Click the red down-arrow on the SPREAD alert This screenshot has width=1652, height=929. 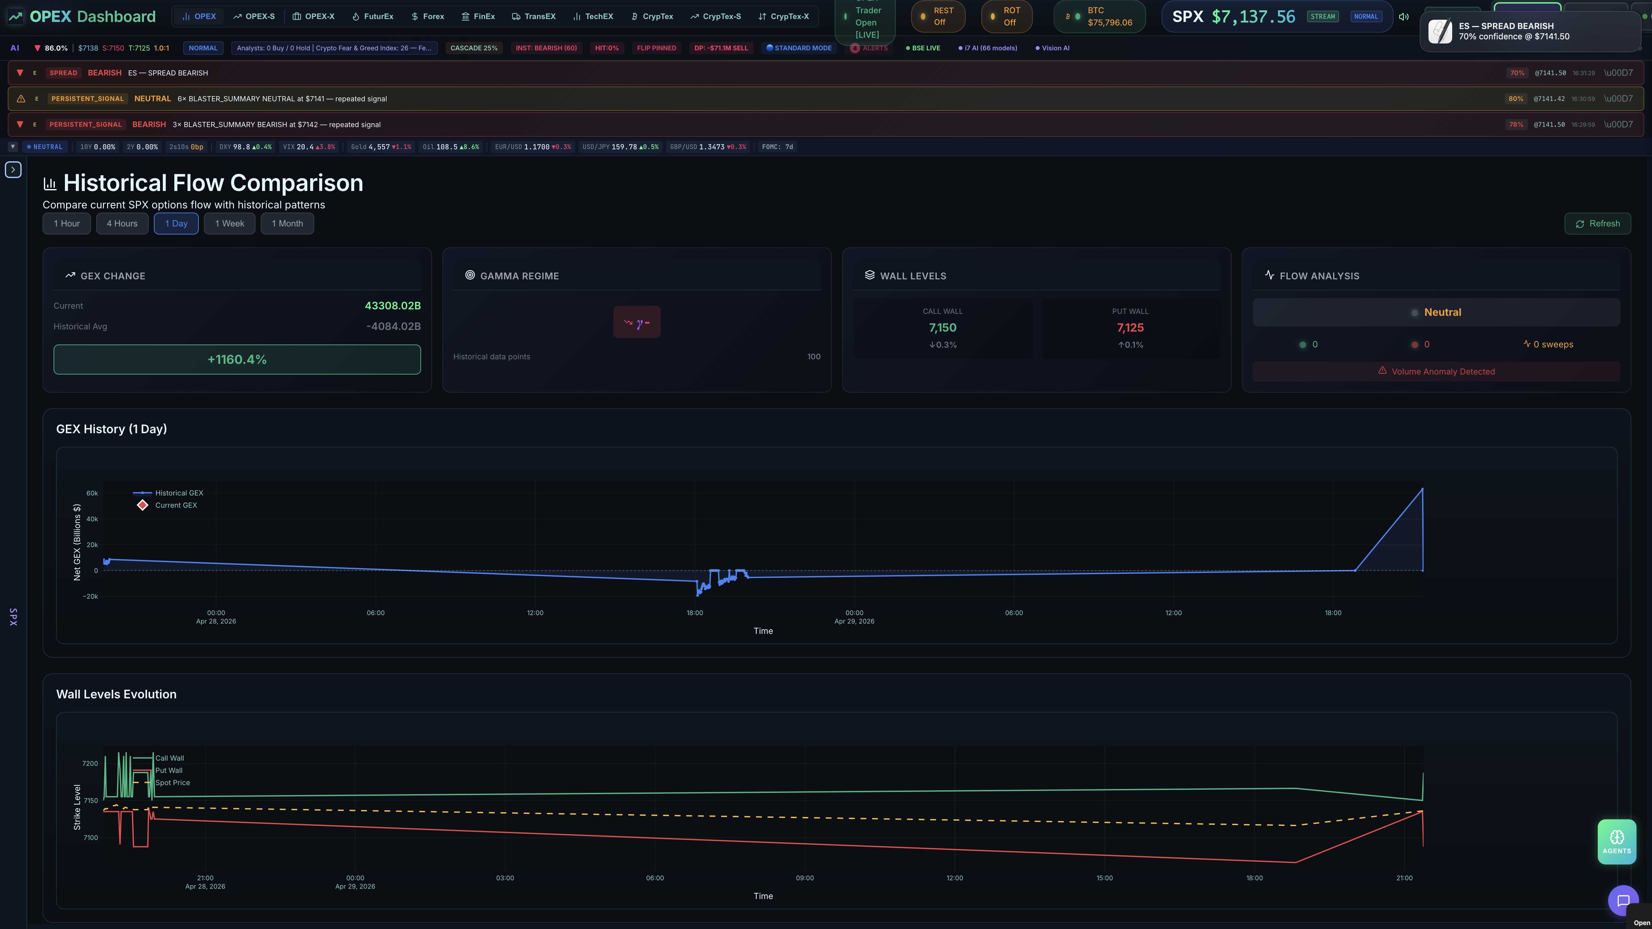20,73
